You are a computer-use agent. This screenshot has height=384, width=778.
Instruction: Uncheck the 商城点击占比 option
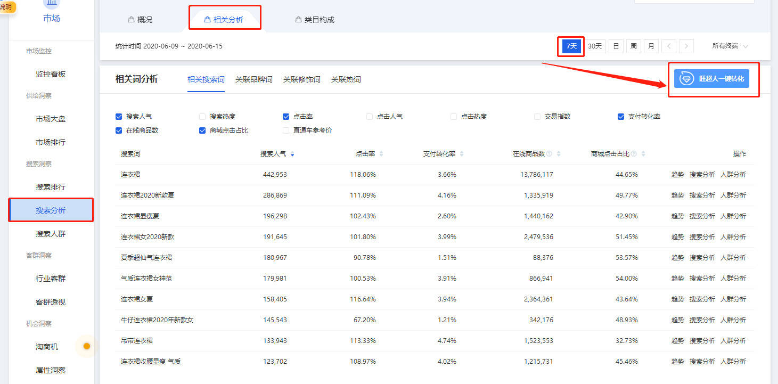202,130
